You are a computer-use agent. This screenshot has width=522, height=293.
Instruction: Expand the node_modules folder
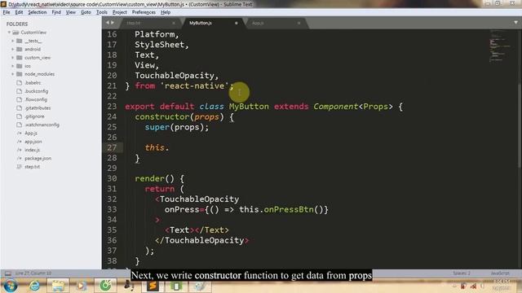point(13,74)
